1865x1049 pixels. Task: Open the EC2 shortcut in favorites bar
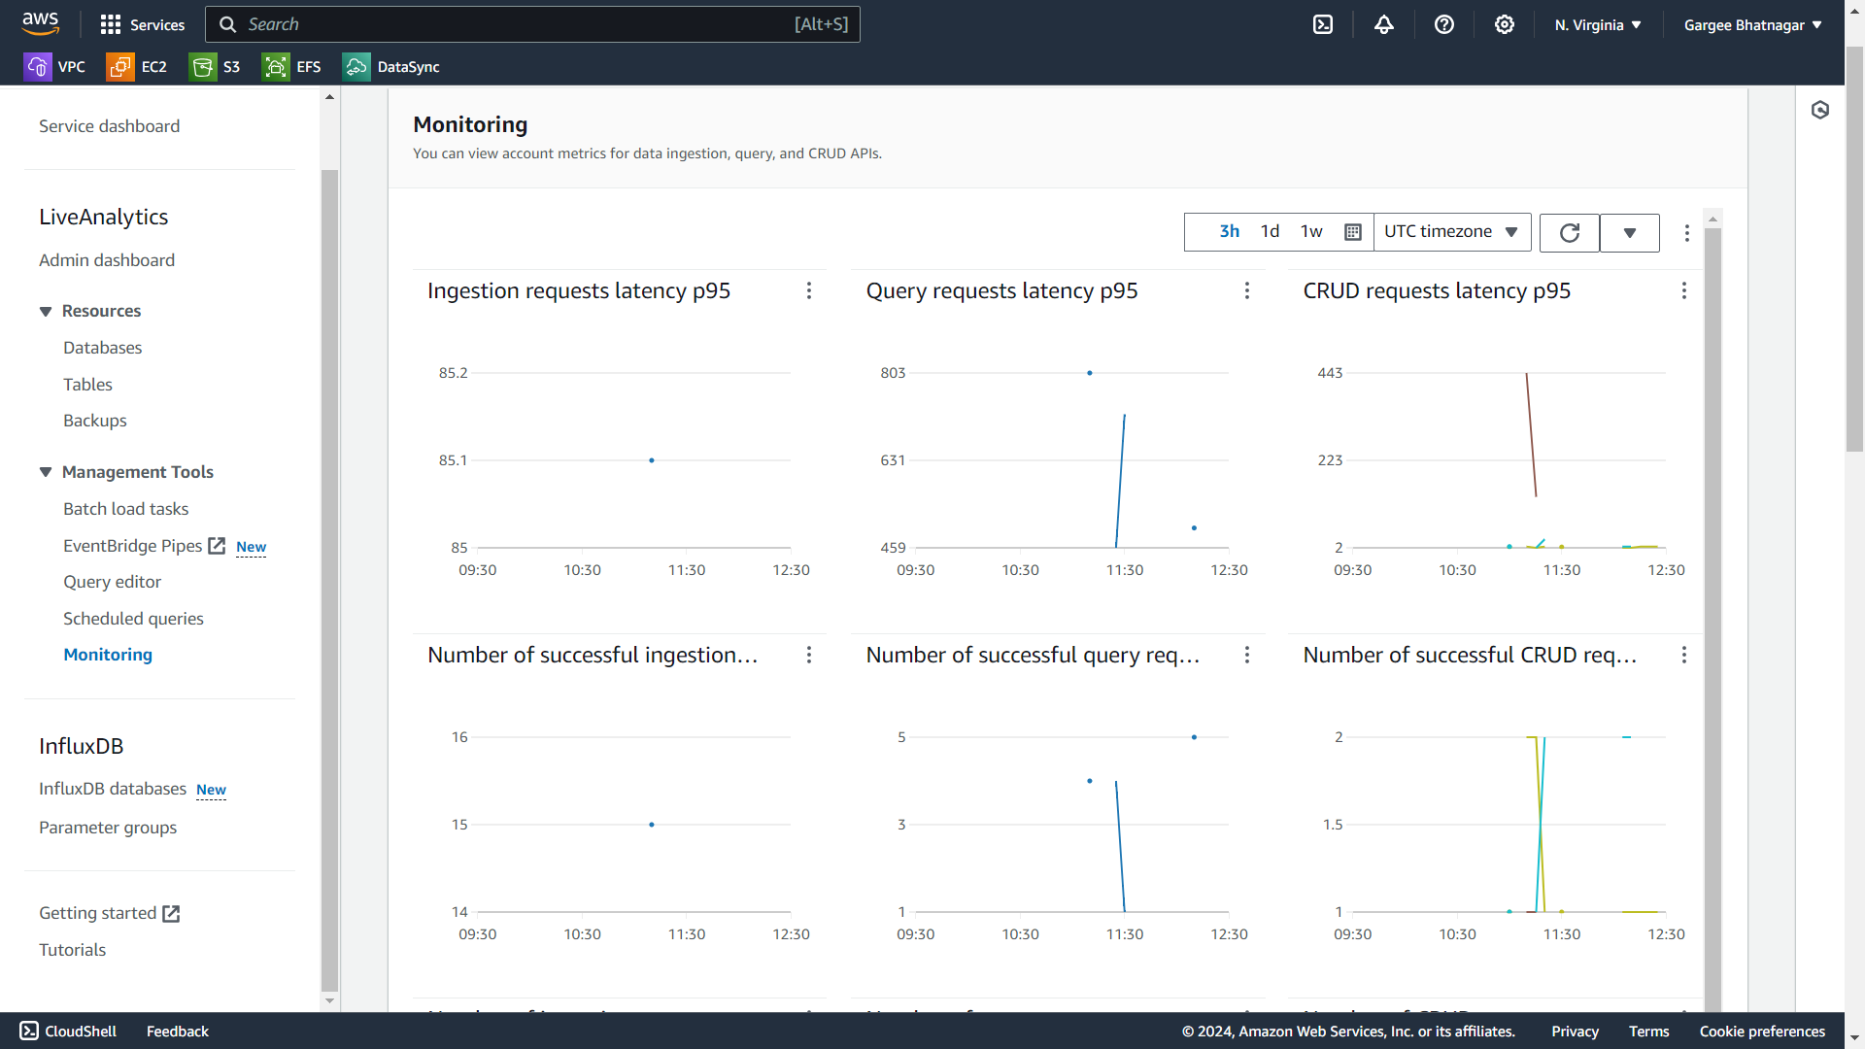pos(137,67)
